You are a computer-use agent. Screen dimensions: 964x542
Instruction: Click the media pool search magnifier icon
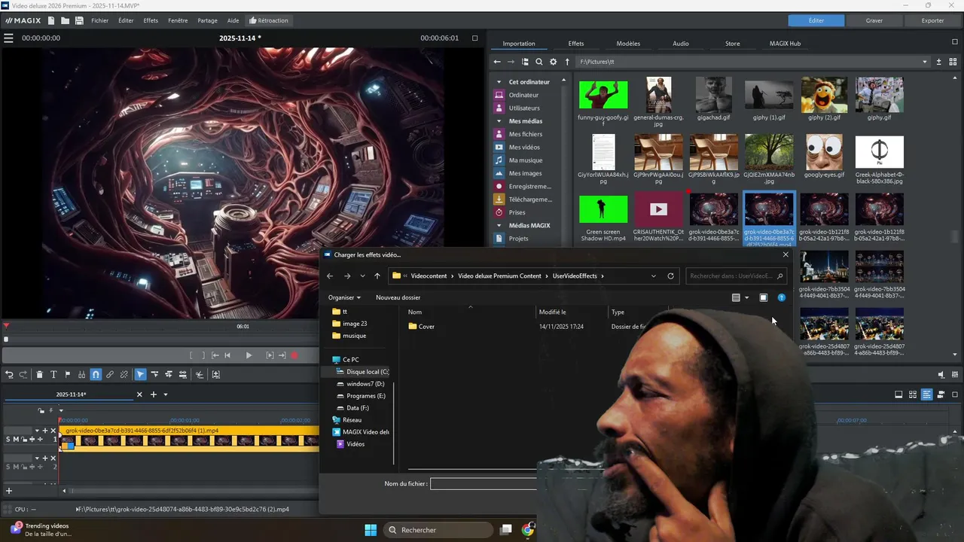click(539, 62)
